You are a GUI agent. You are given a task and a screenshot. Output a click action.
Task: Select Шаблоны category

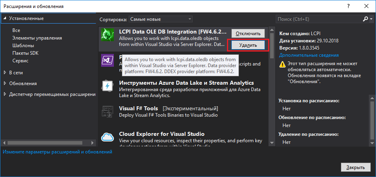pyautogui.click(x=23, y=46)
